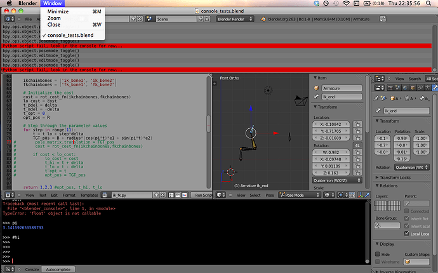
Task: Collapse Transform panel in viewport sidebar
Action: point(325,107)
